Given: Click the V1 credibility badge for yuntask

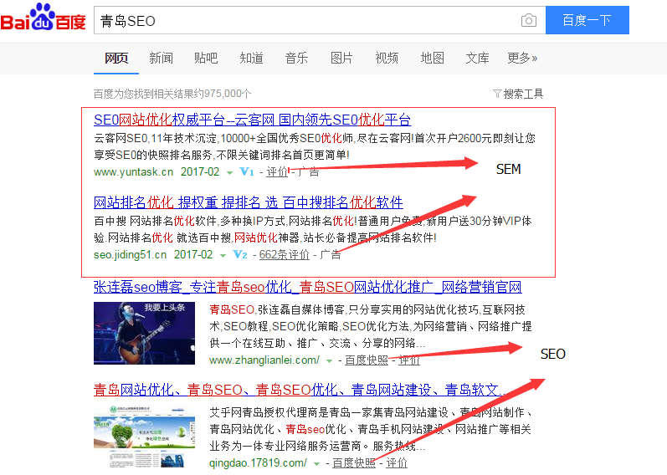Looking at the screenshot, I should [247, 171].
